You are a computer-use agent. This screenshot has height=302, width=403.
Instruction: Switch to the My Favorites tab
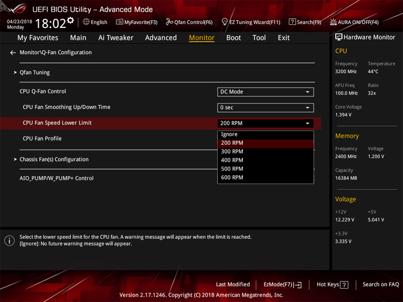pyautogui.click(x=38, y=38)
